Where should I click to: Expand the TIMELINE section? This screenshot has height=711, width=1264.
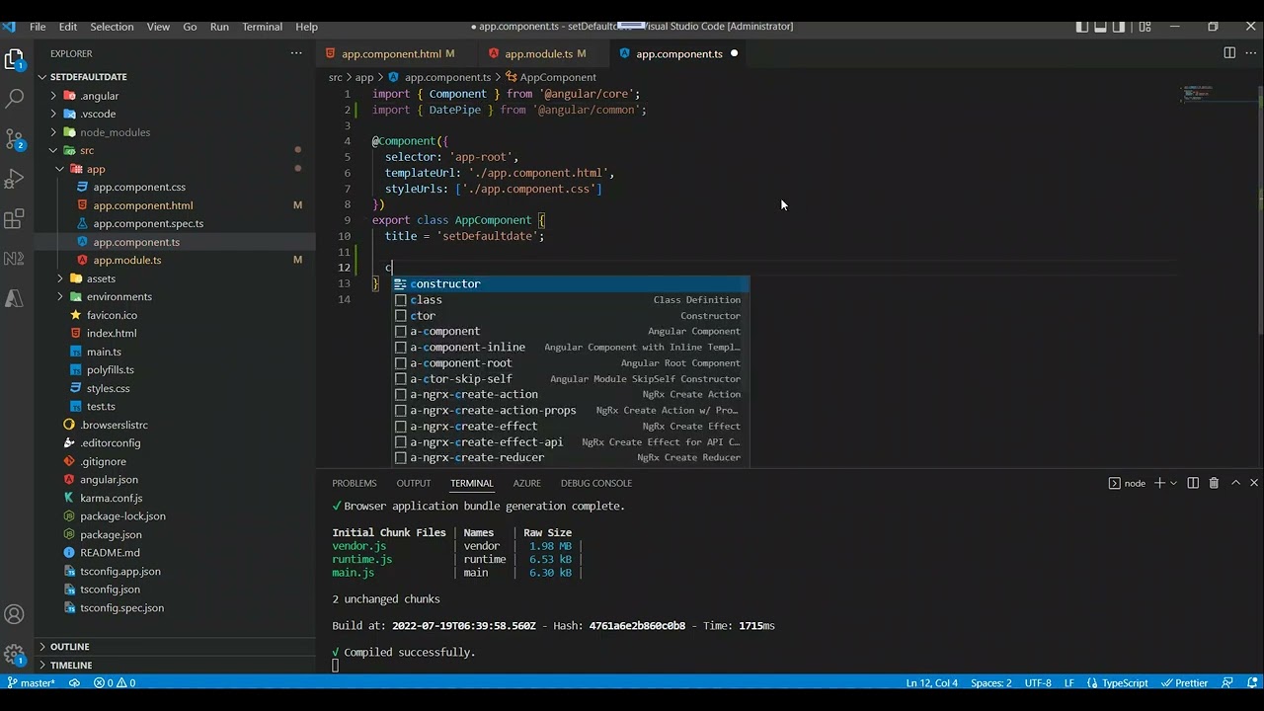71,666
